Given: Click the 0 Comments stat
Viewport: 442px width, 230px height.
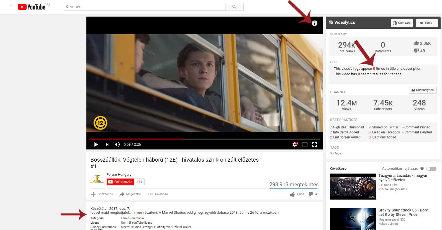Looking at the screenshot, I should pos(383,47).
